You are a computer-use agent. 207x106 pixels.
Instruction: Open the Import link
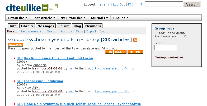tap(105, 32)
